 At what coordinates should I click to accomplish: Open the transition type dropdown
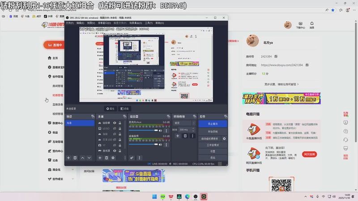pyautogui.click(x=184, y=123)
